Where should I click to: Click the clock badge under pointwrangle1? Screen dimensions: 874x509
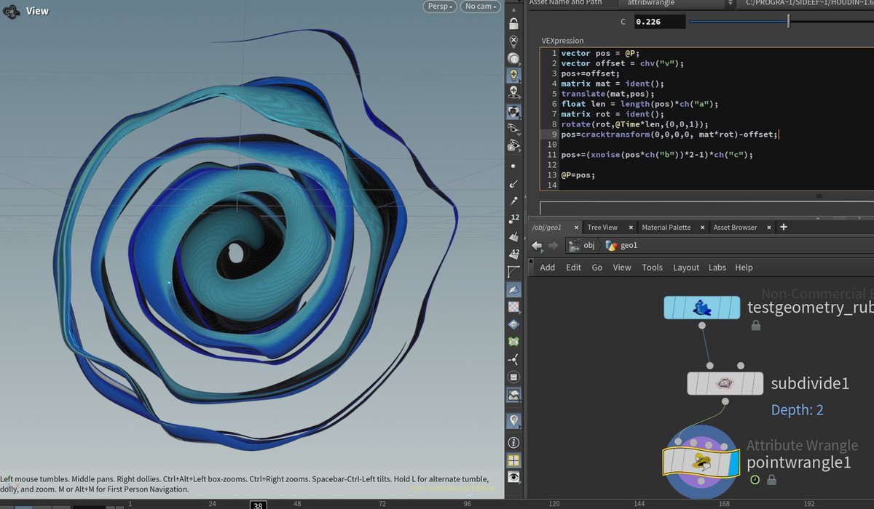coord(755,480)
